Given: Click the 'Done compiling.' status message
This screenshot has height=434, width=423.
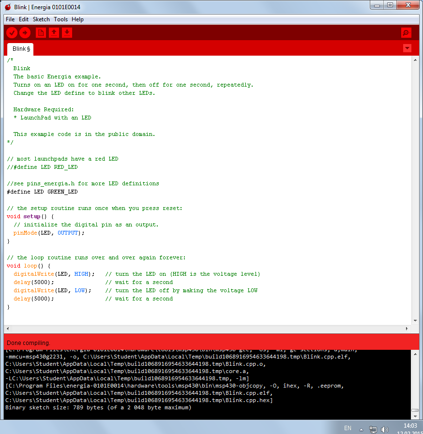Looking at the screenshot, I should coord(28,343).
